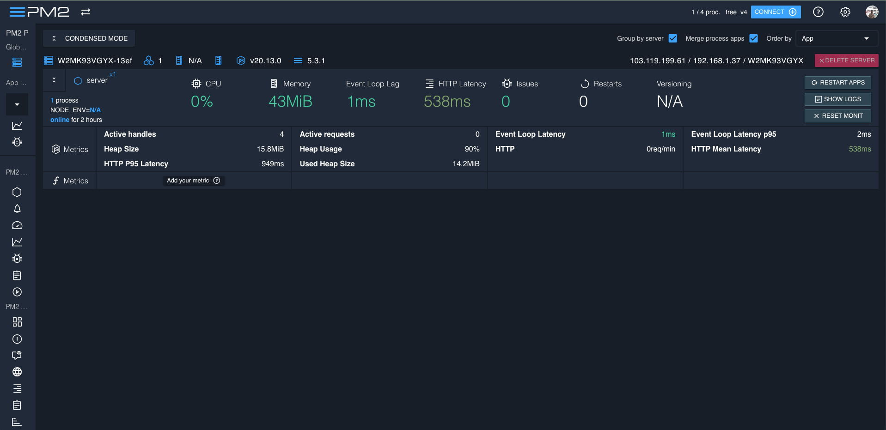The image size is (886, 430).
Task: Click the play circle icon in the sidebar
Action: click(17, 292)
